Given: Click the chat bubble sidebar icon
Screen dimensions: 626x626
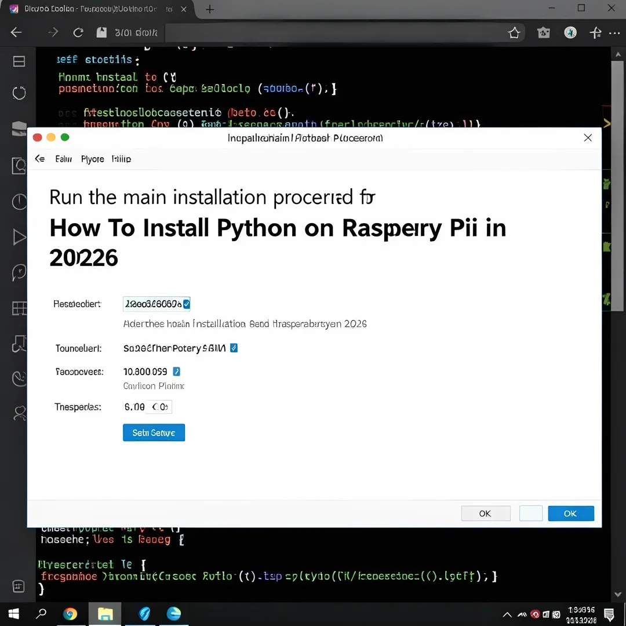Looking at the screenshot, I should click(x=19, y=272).
